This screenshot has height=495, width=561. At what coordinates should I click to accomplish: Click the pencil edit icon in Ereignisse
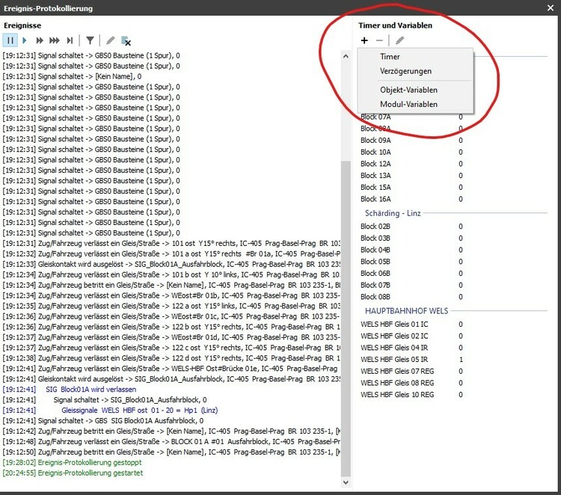111,40
